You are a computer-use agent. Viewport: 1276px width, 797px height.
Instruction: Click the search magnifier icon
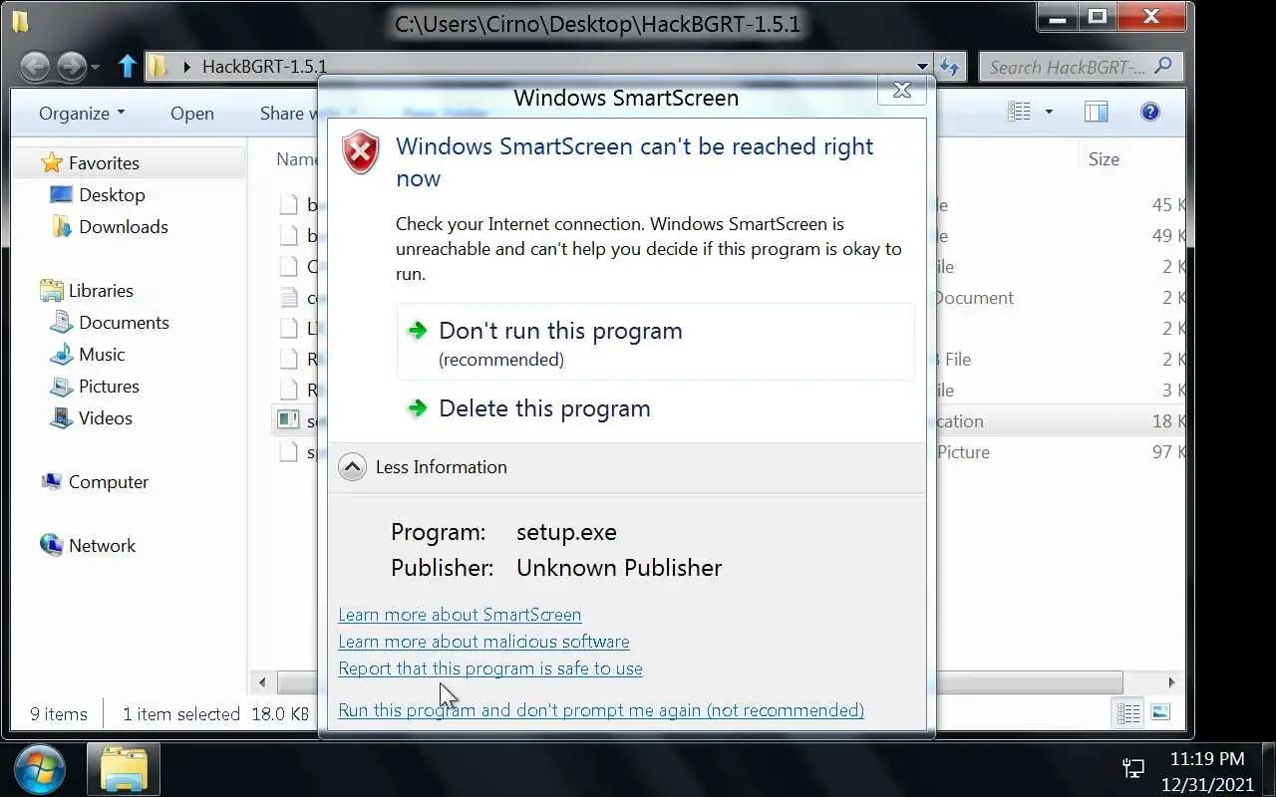[x=1162, y=67]
